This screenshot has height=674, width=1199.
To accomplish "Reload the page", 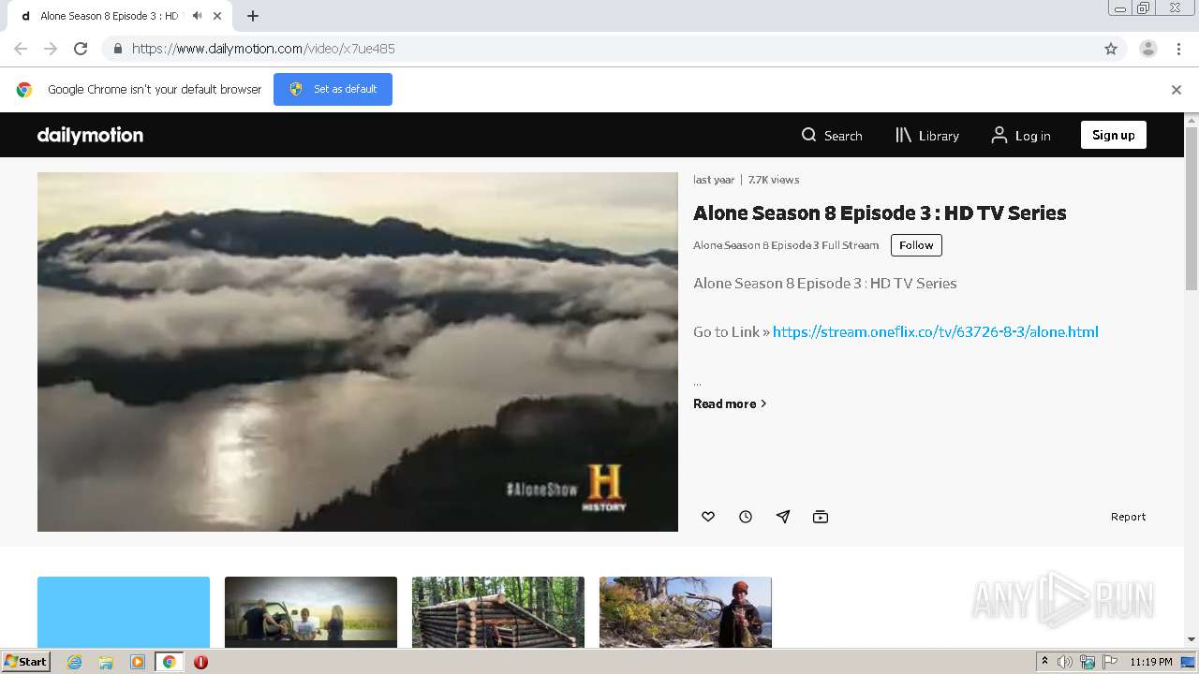I will [x=81, y=49].
